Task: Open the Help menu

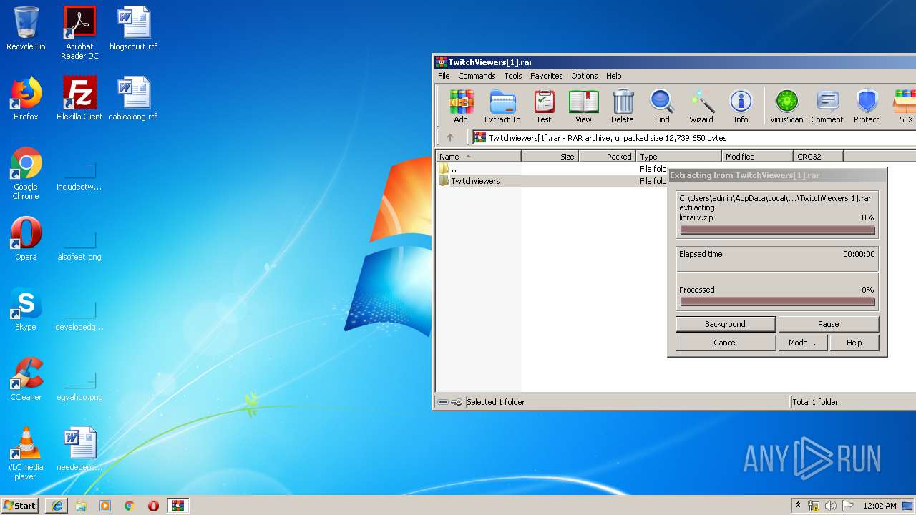Action: (613, 76)
